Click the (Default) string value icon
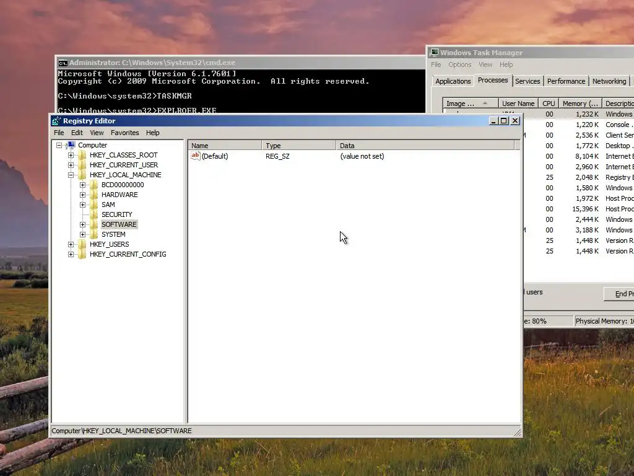The height and width of the screenshot is (476, 634). point(196,156)
